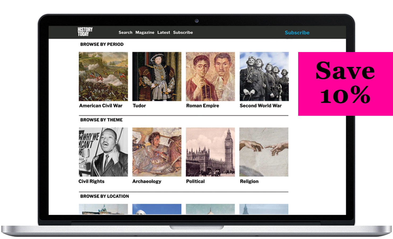
Task: Open the American Civil War thumbnail
Action: (103, 76)
